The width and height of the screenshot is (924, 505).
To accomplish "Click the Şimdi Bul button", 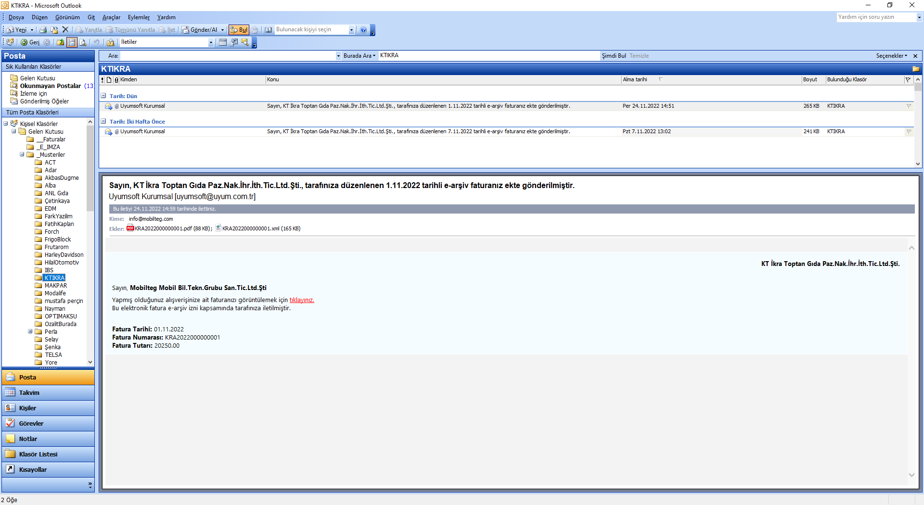I will (614, 56).
